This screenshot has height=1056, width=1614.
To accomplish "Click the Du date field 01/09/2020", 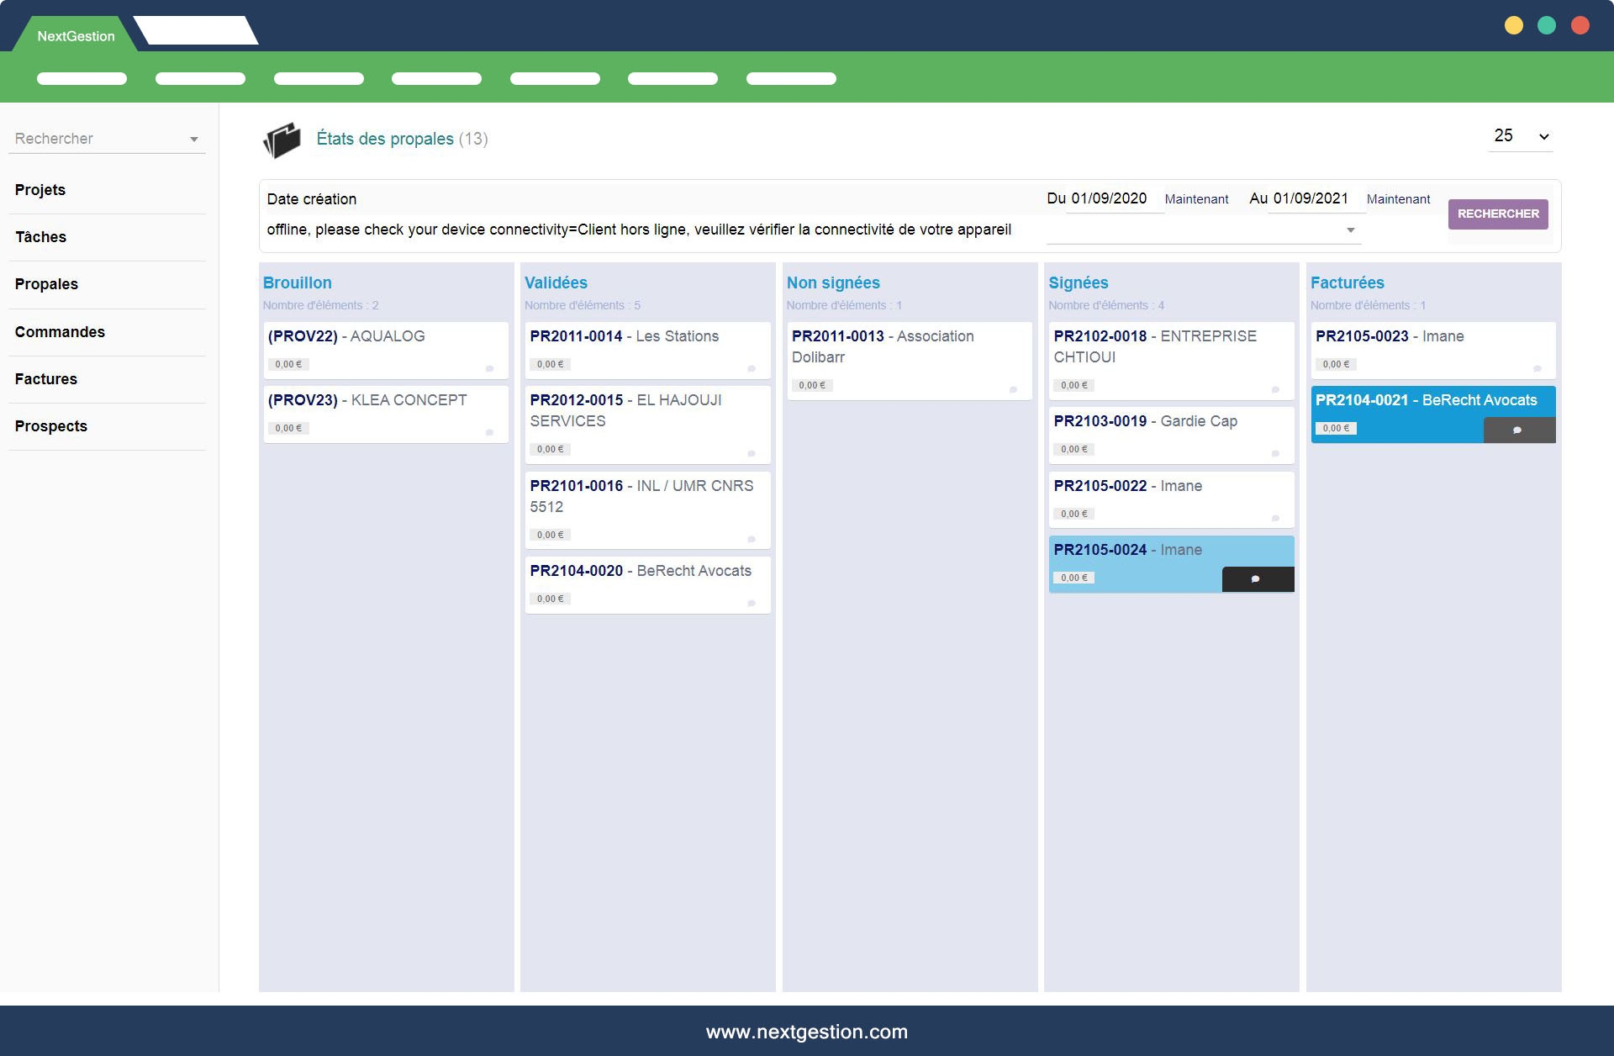I will point(1109,198).
